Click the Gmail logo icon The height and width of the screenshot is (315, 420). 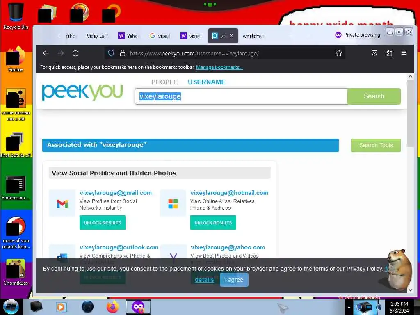tap(62, 203)
